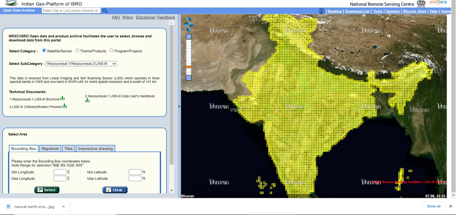Click the blue Clear button
The height and width of the screenshot is (215, 456).
(115, 190)
